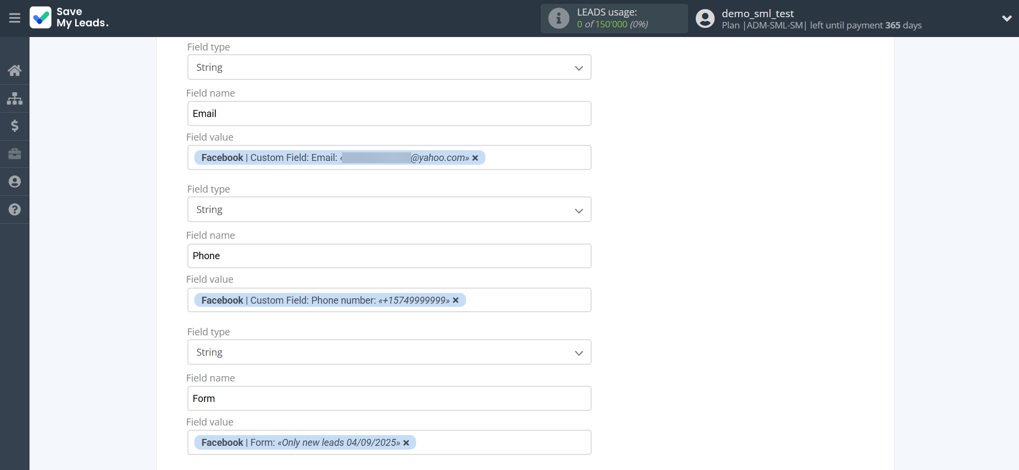Viewport: 1019px width, 470px height.
Task: Open billing via the dollar sign icon
Action: [14, 126]
